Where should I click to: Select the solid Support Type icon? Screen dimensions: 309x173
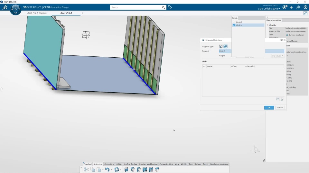click(221, 46)
